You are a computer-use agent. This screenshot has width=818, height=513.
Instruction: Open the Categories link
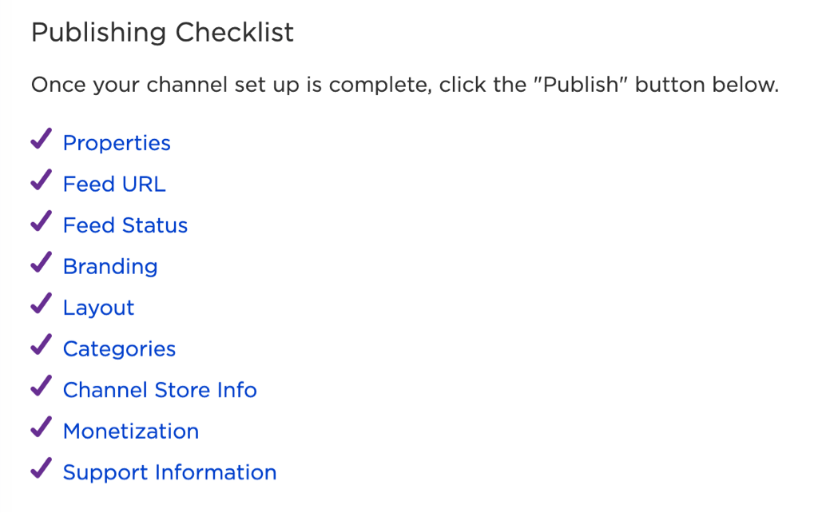click(120, 349)
